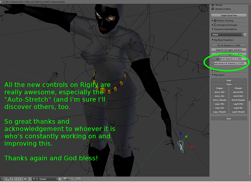The image size is (251, 182).
Task: Click the snap element type icon
Action: click(x=34, y=179)
